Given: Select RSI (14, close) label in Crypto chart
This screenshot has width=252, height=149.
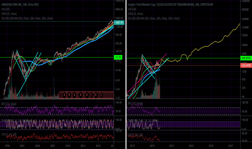Looking at the screenshot, I should coord(135,103).
